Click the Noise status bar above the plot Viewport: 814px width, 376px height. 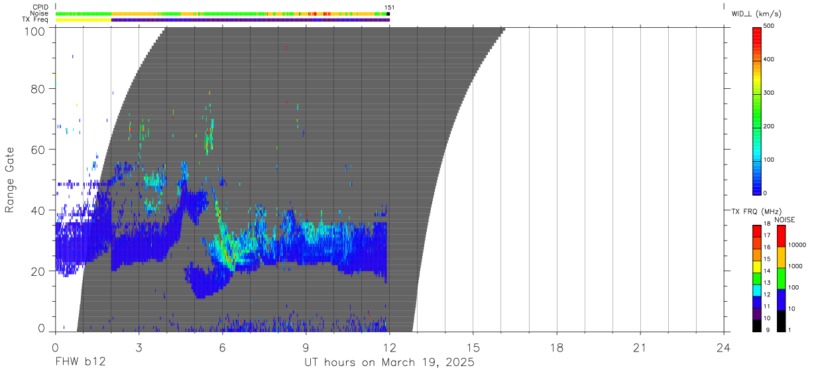223,13
